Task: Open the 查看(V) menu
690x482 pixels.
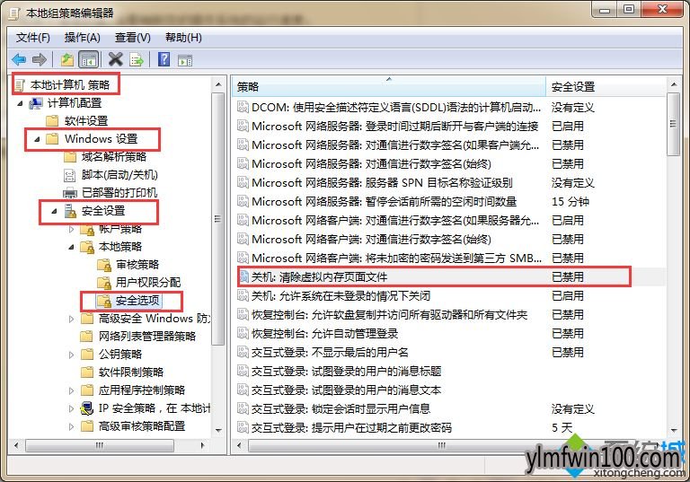Action: point(132,38)
